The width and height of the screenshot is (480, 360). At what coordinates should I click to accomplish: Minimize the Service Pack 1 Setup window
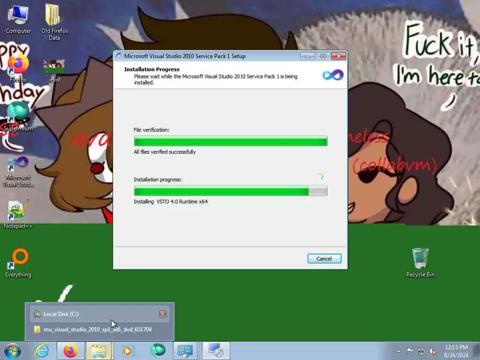pos(307,56)
